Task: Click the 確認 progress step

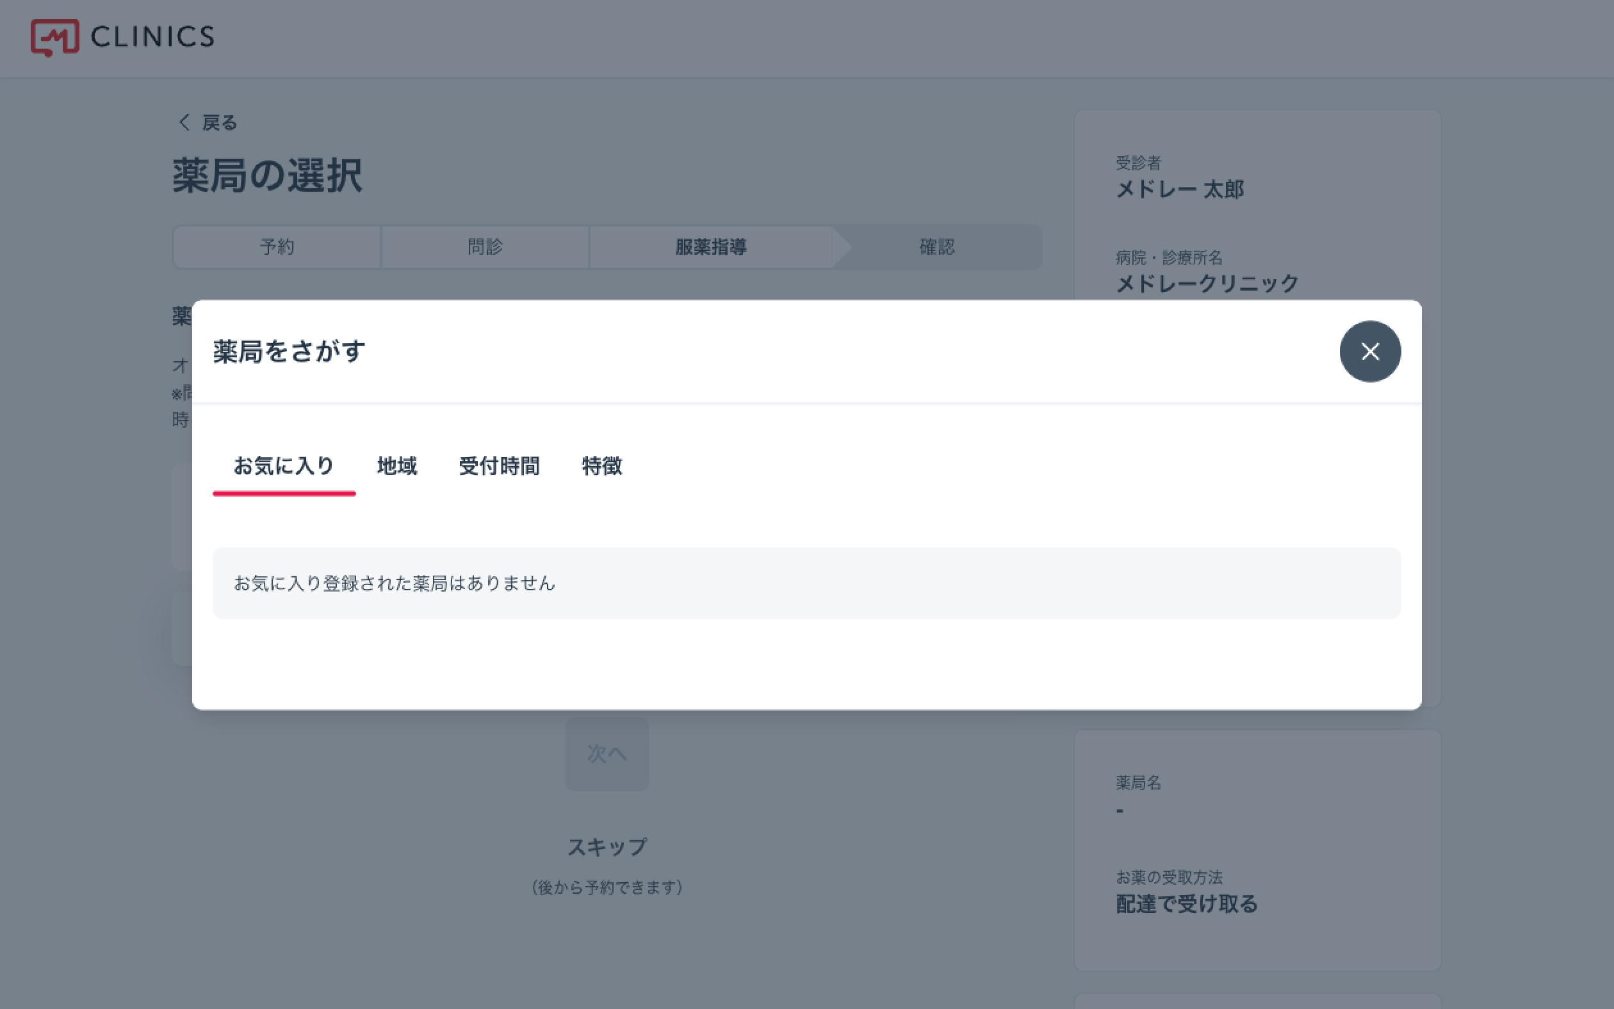Action: coord(936,248)
